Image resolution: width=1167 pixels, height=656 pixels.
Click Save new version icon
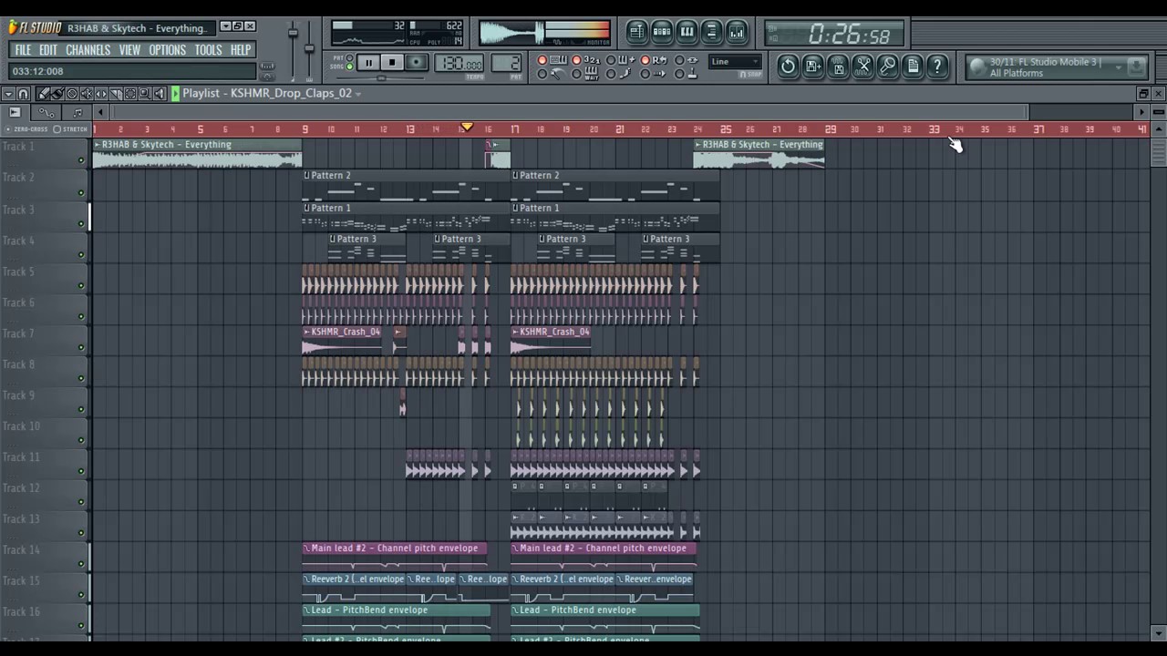click(812, 66)
